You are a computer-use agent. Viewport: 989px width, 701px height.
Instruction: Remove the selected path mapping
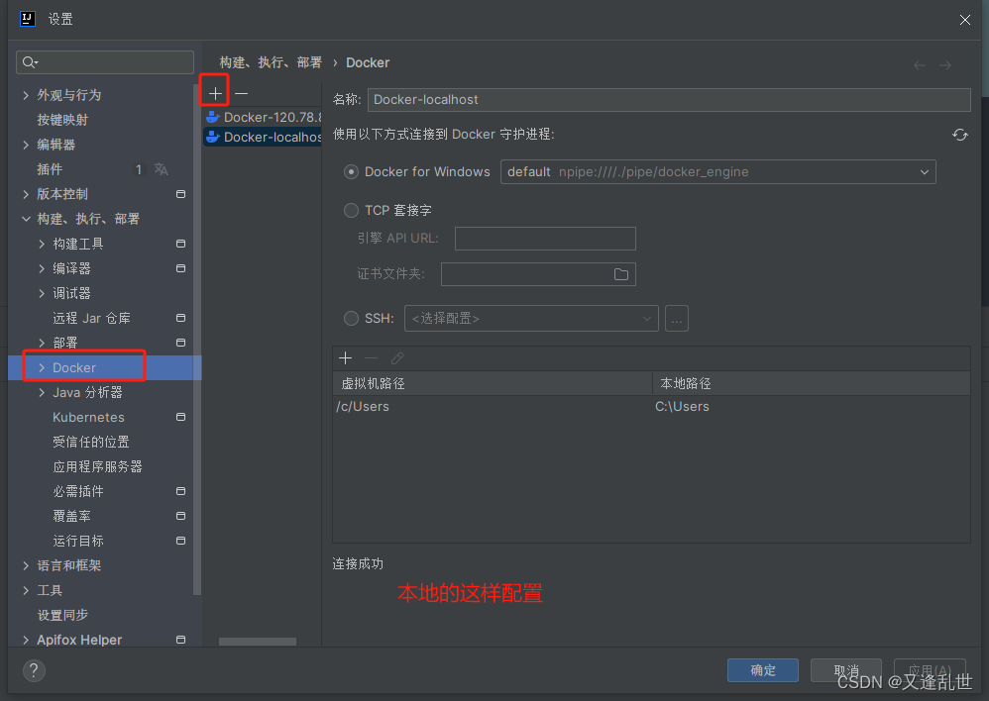click(x=371, y=358)
